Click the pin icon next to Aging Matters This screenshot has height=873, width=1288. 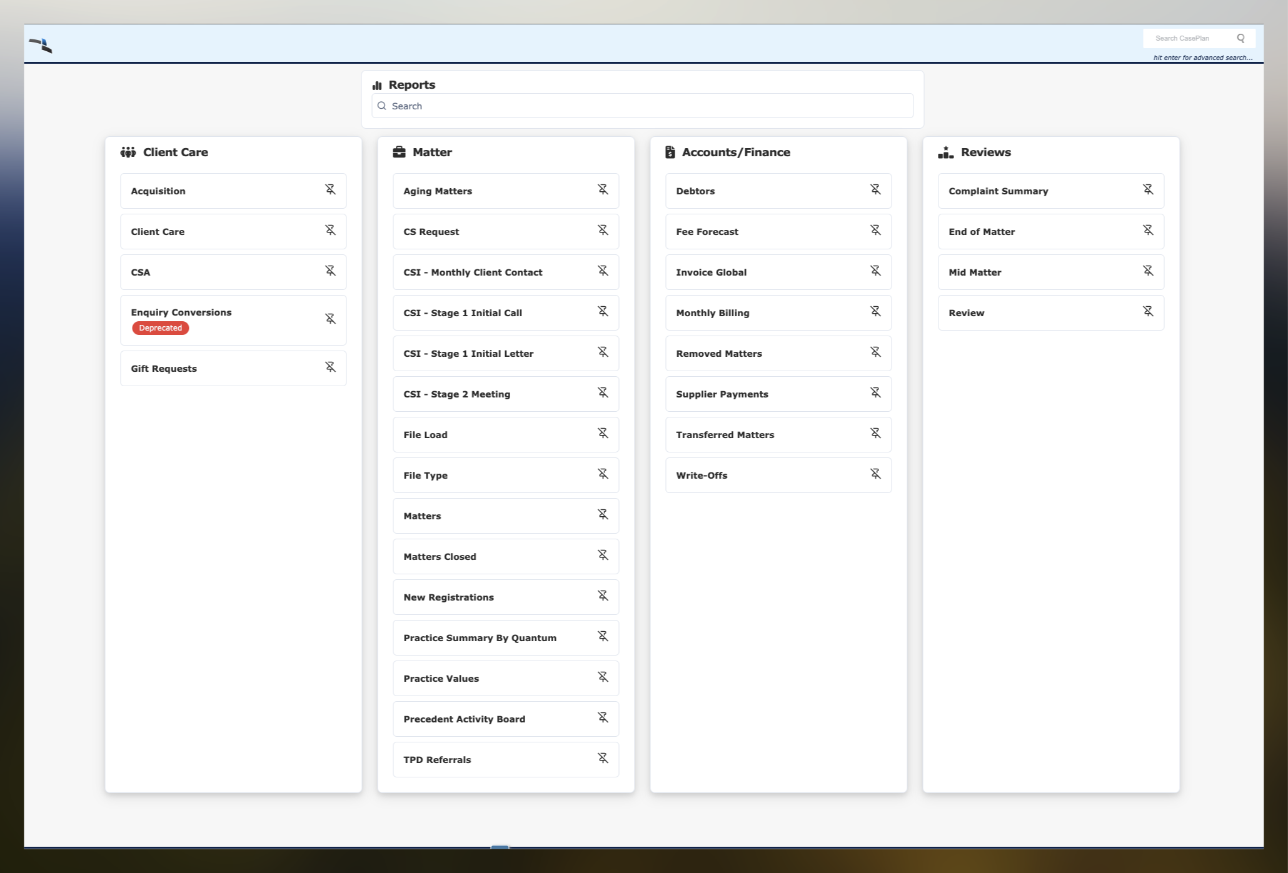[603, 189]
